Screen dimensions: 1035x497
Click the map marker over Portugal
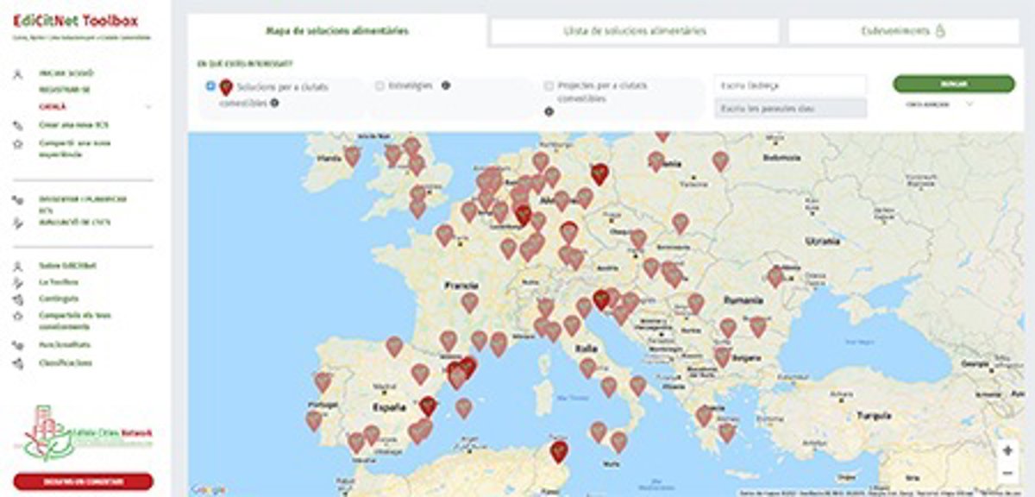(323, 381)
